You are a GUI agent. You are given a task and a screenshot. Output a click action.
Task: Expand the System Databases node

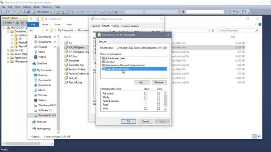[12, 35]
